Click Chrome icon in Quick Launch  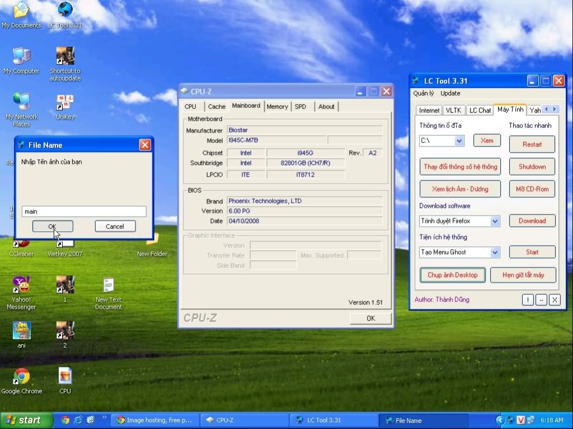pos(66,420)
